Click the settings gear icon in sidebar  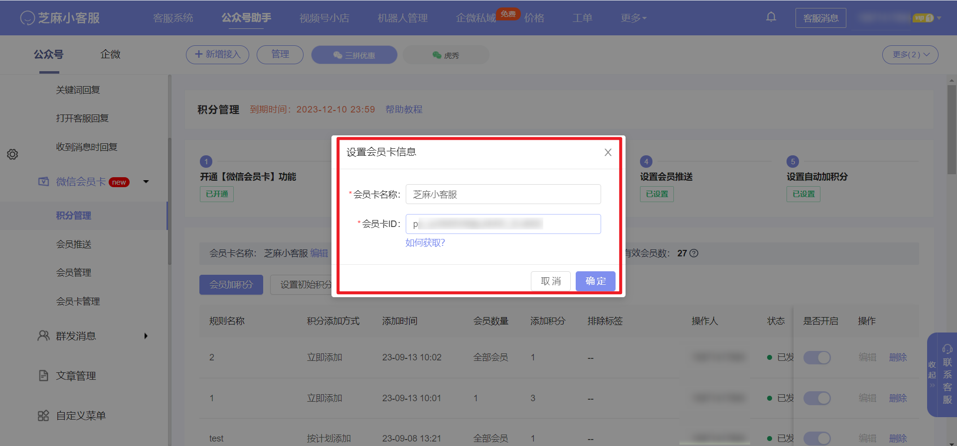[12, 154]
